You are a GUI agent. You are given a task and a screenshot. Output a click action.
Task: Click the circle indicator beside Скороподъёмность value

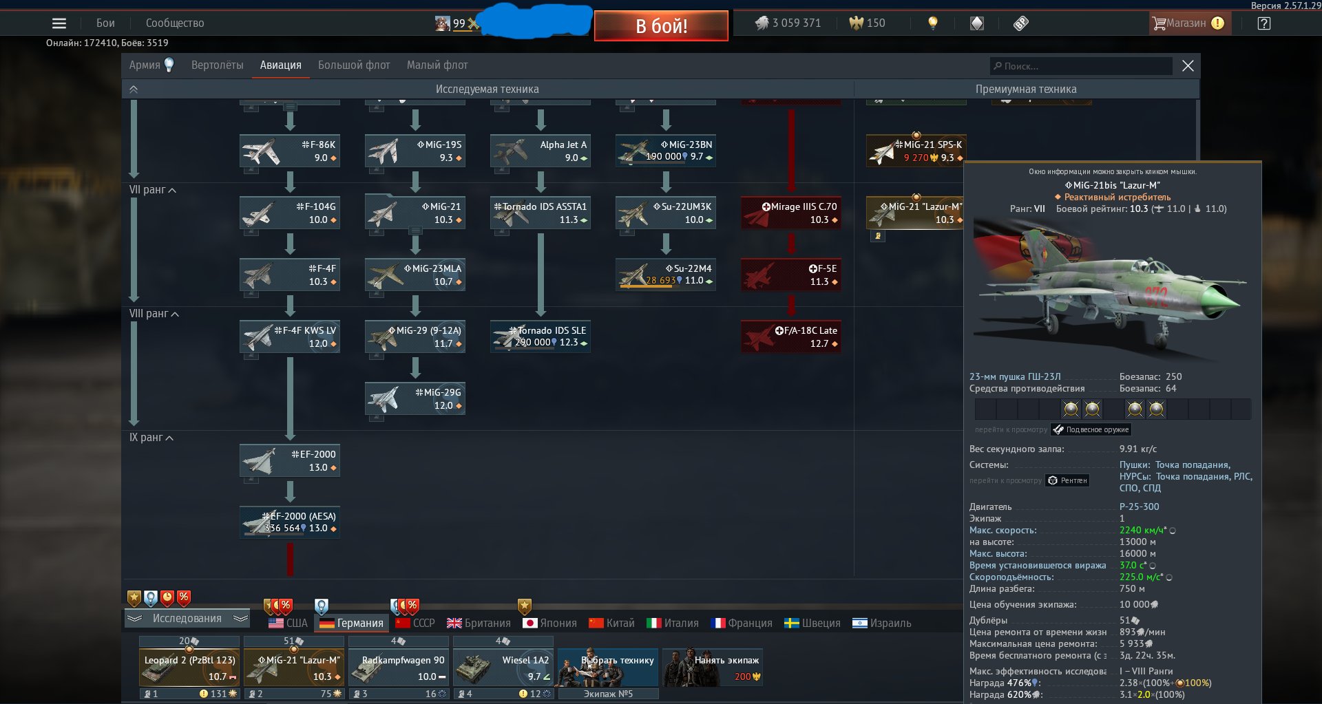pos(1169,577)
